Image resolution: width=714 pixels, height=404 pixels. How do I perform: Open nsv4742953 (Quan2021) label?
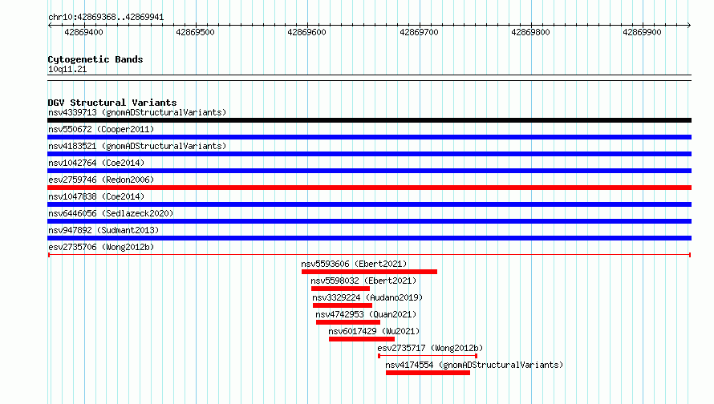366,314
